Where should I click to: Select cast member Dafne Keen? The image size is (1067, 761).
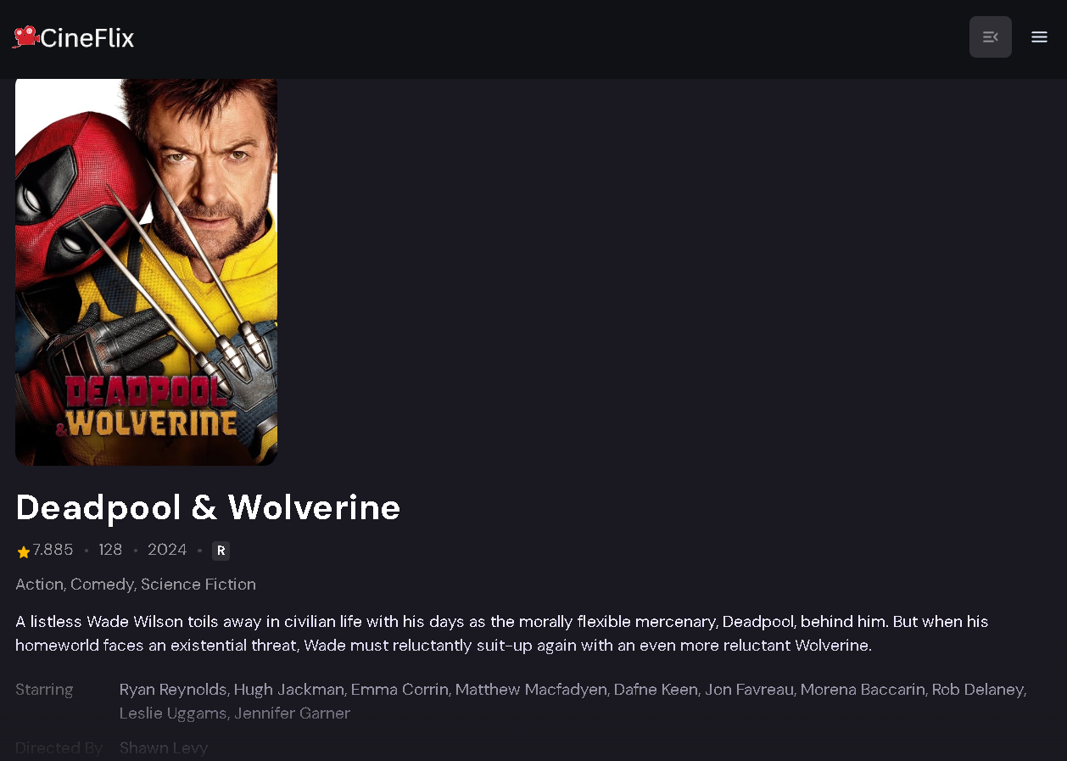point(656,690)
